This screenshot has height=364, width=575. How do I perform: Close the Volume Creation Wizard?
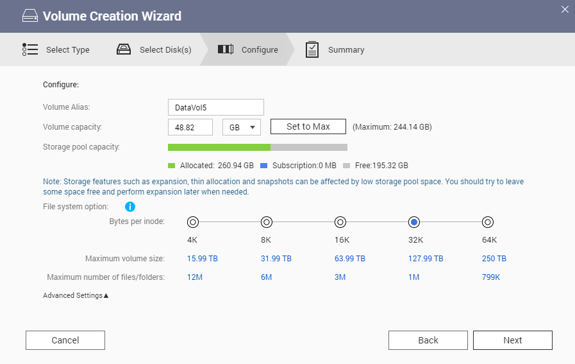coord(564,9)
